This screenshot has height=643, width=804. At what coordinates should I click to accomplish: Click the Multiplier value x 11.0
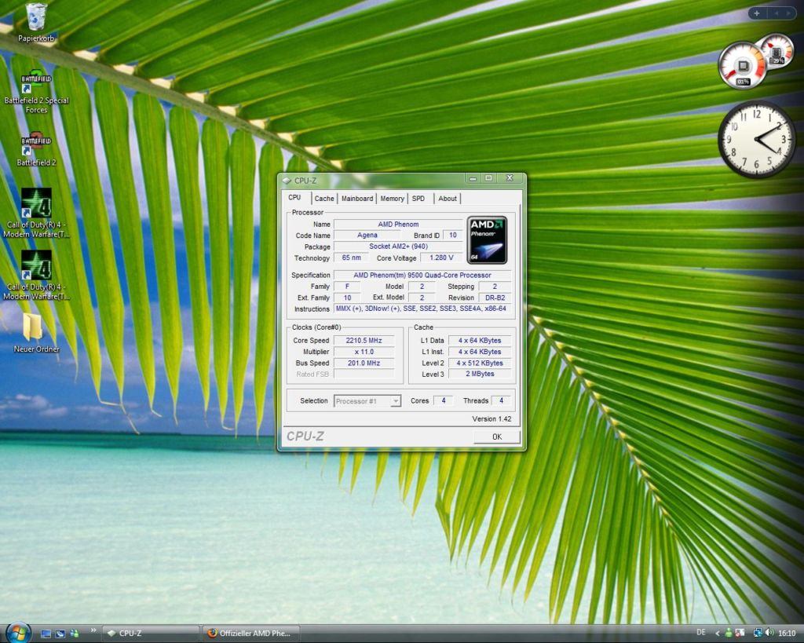[364, 352]
